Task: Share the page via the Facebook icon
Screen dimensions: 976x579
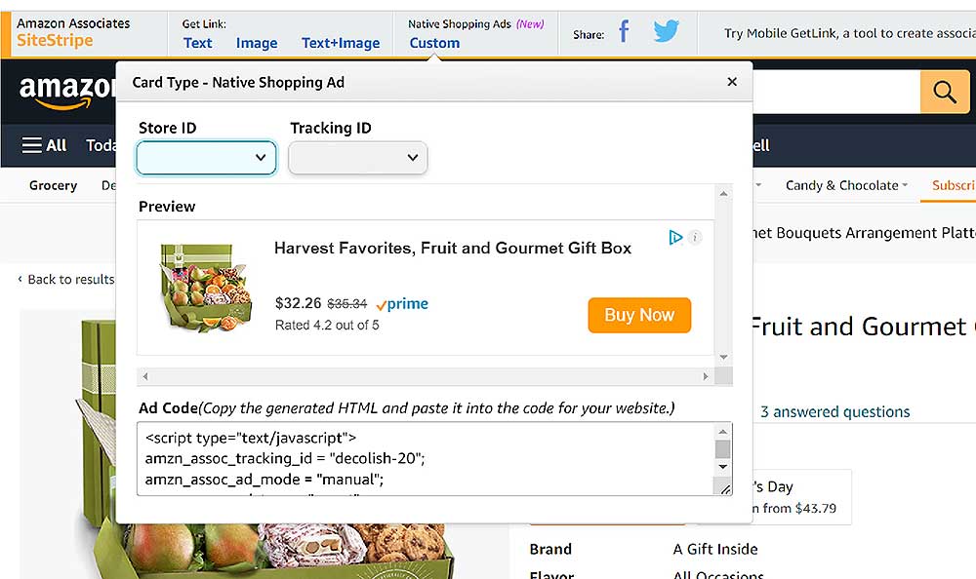Action: pyautogui.click(x=624, y=32)
